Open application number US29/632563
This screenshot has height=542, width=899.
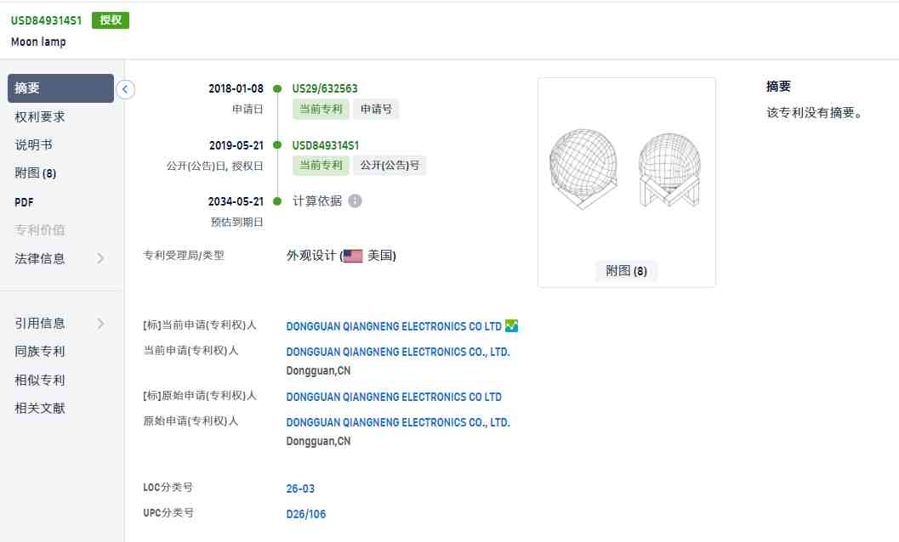325,89
